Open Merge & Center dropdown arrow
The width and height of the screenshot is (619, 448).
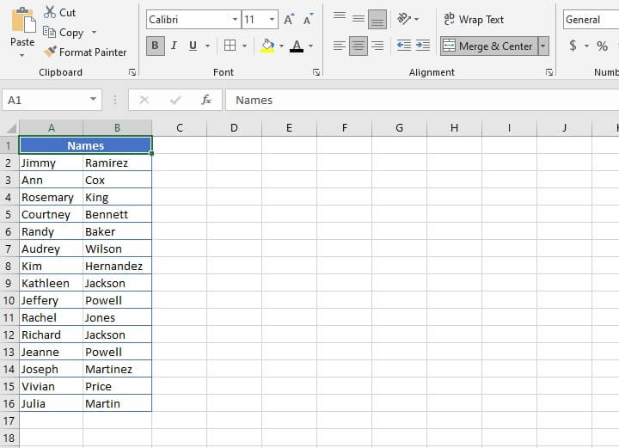(543, 46)
